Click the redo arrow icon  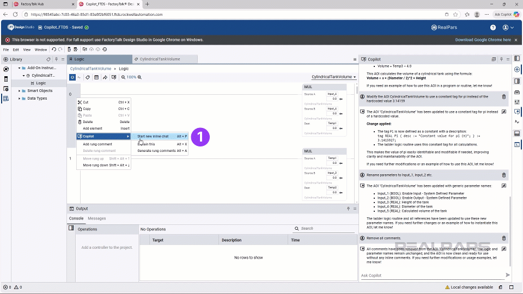pyautogui.click(x=60, y=50)
